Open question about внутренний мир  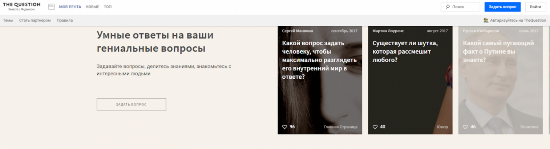319,60
